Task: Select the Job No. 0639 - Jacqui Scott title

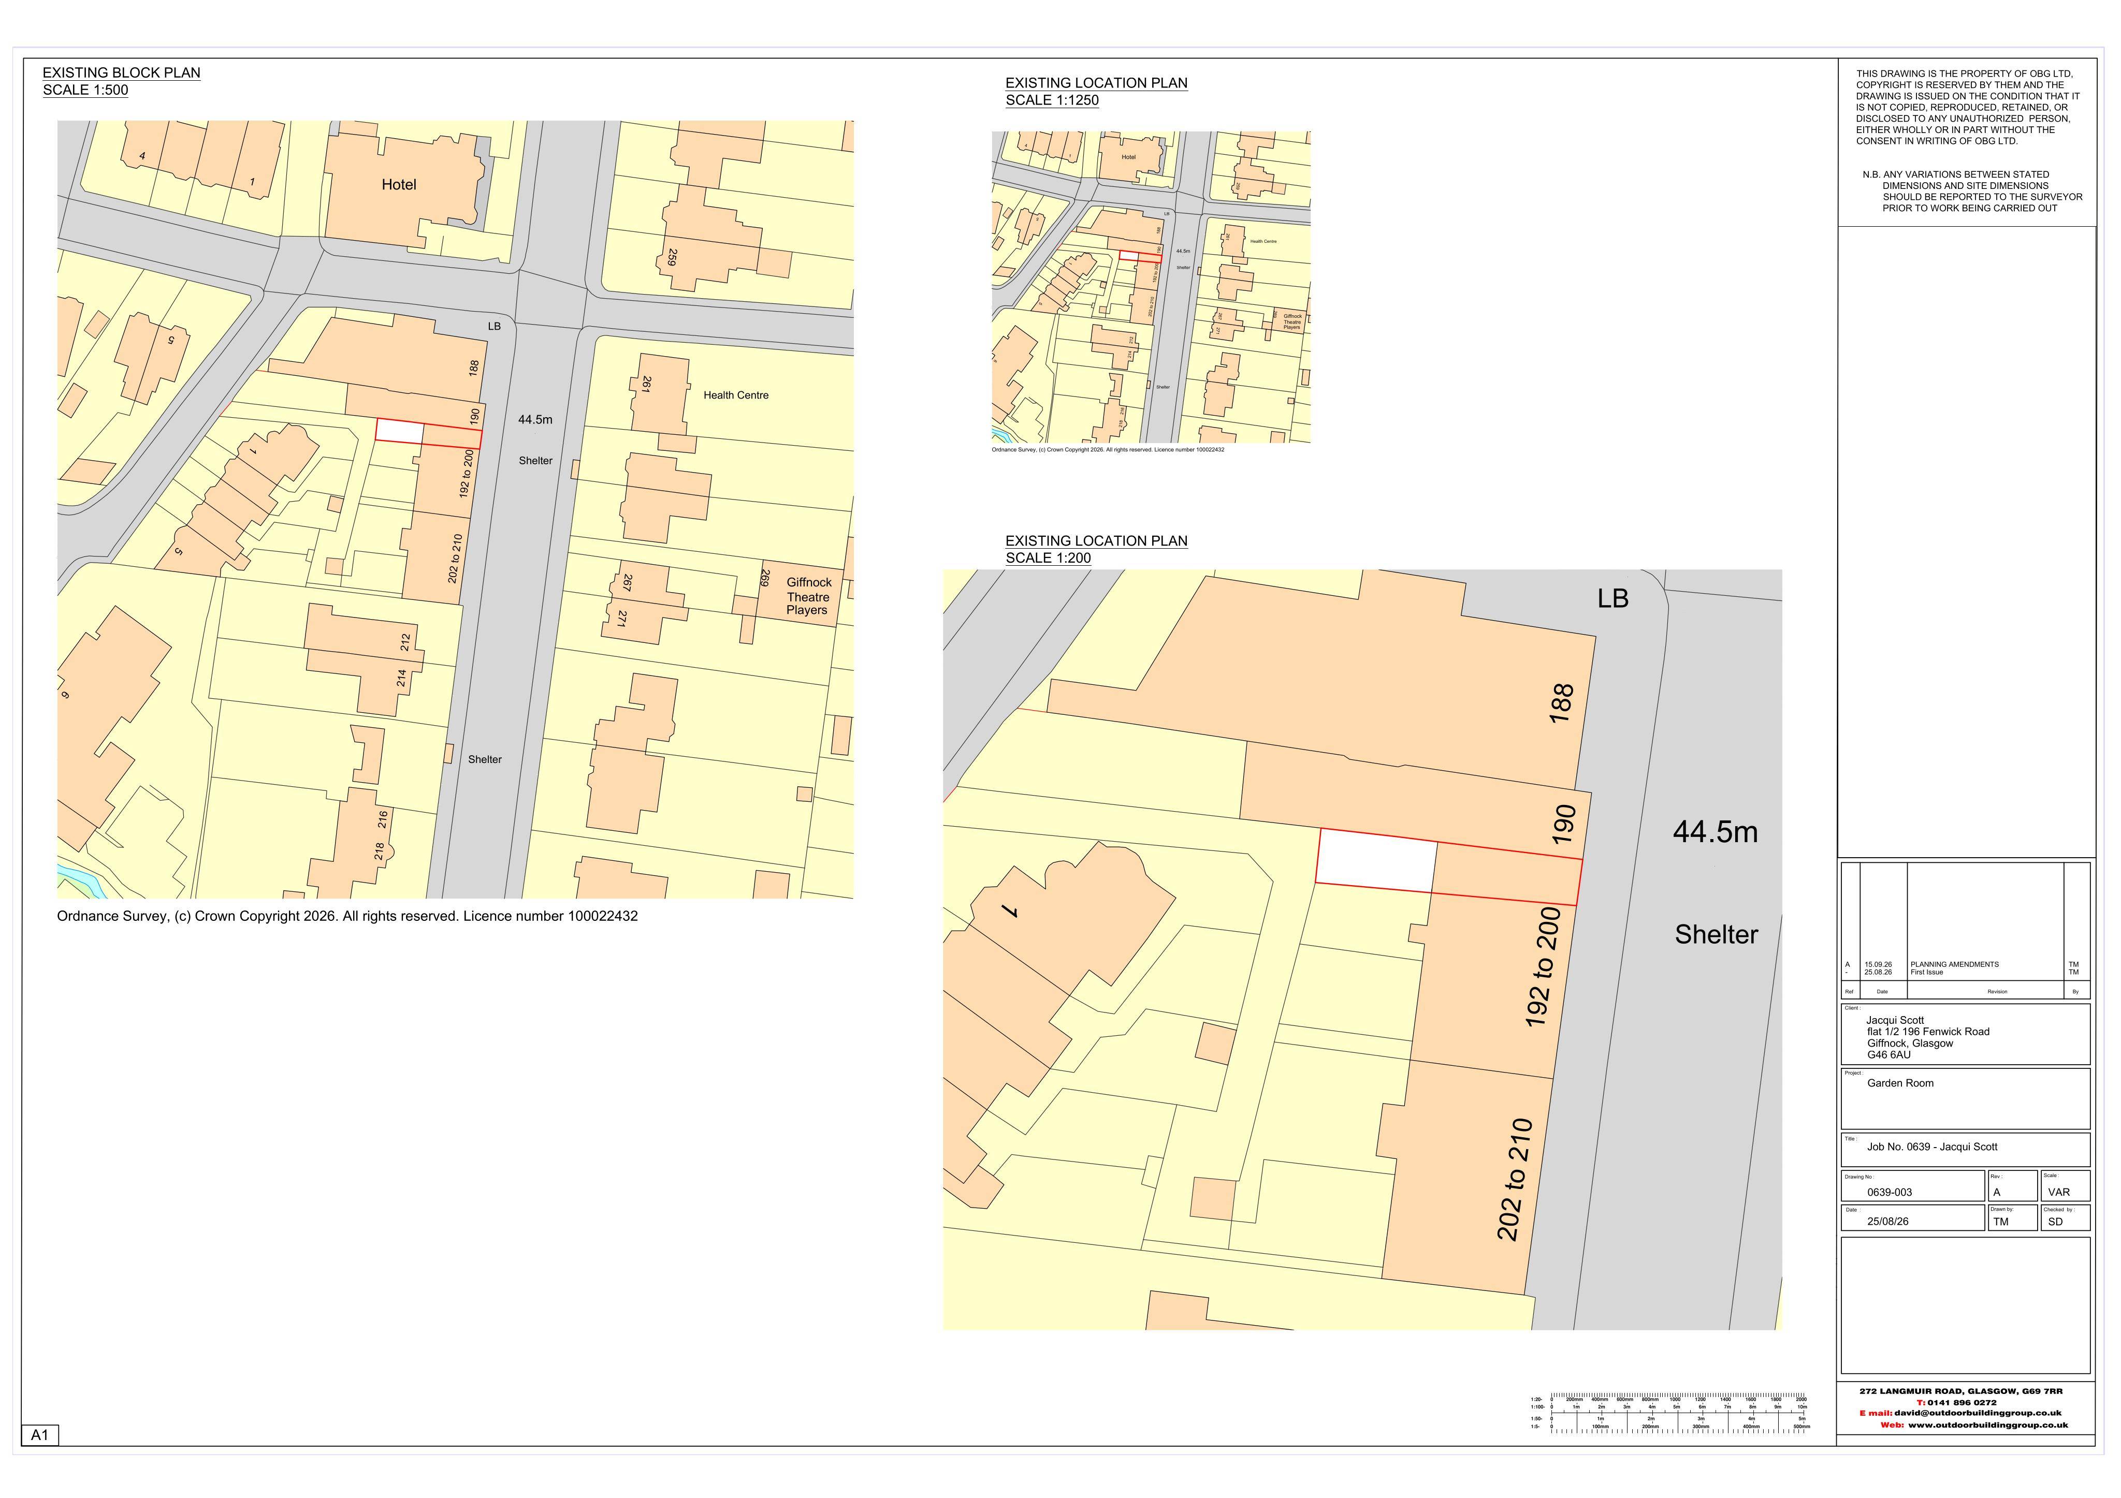Action: (x=1931, y=1147)
